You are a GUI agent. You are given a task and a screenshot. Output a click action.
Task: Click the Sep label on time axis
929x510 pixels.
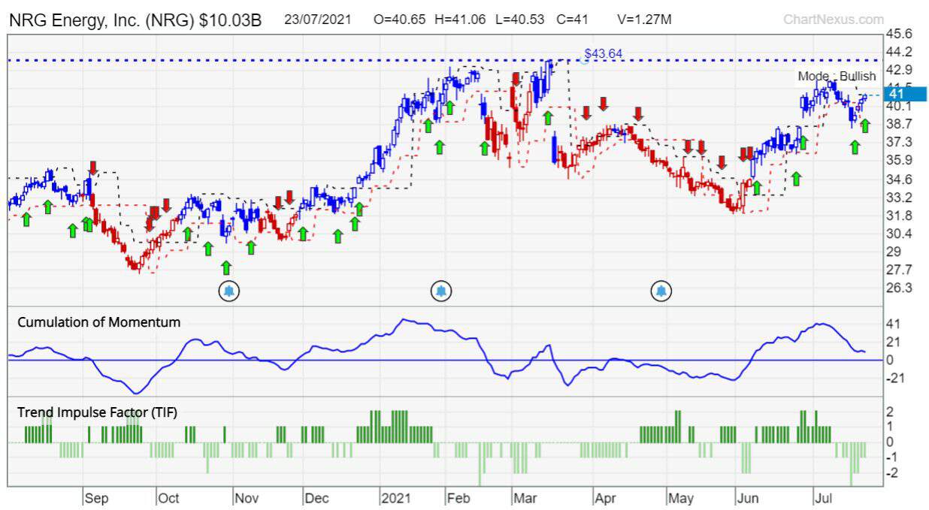[97, 498]
